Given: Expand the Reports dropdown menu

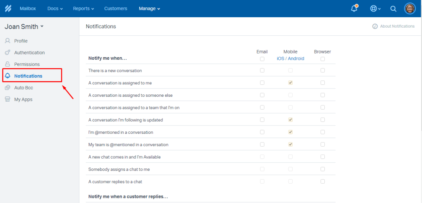Looking at the screenshot, I should pos(83,9).
